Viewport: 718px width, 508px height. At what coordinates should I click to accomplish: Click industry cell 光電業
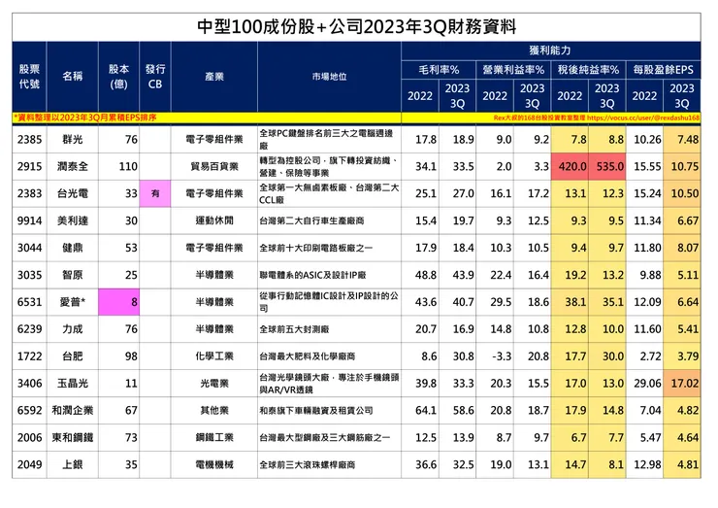click(x=214, y=383)
